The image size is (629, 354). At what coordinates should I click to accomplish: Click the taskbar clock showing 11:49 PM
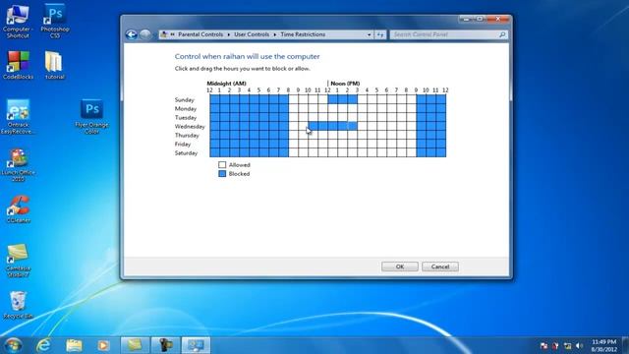603,345
